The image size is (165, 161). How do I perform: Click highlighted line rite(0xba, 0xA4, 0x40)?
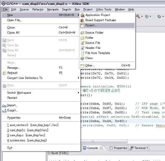(x=104, y=121)
